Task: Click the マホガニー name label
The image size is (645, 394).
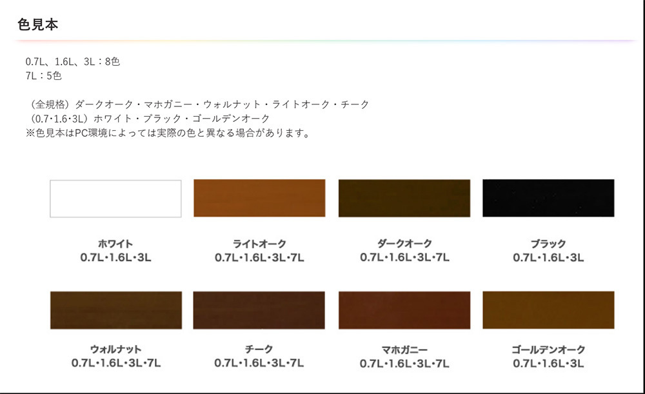Action: pos(404,350)
